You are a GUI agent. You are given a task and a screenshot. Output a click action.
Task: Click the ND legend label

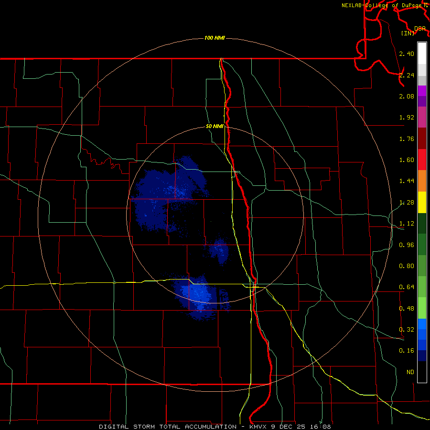point(410,372)
